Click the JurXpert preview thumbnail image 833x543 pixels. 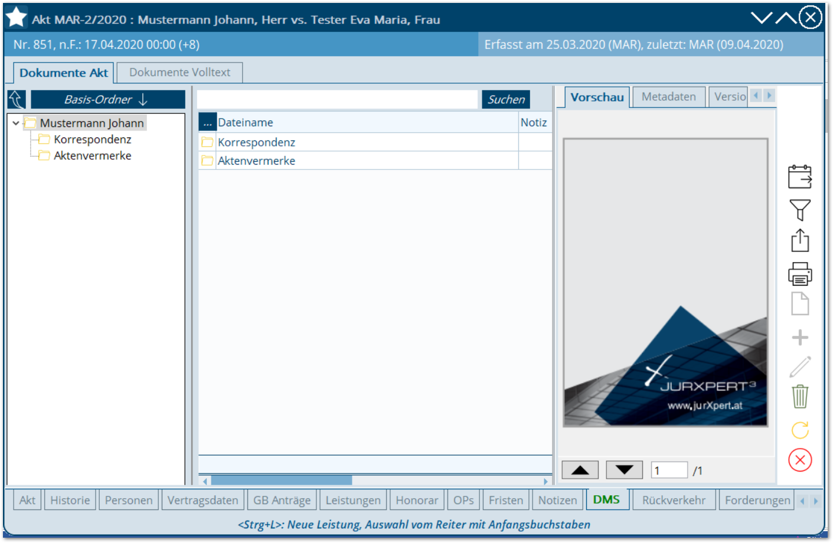665,282
